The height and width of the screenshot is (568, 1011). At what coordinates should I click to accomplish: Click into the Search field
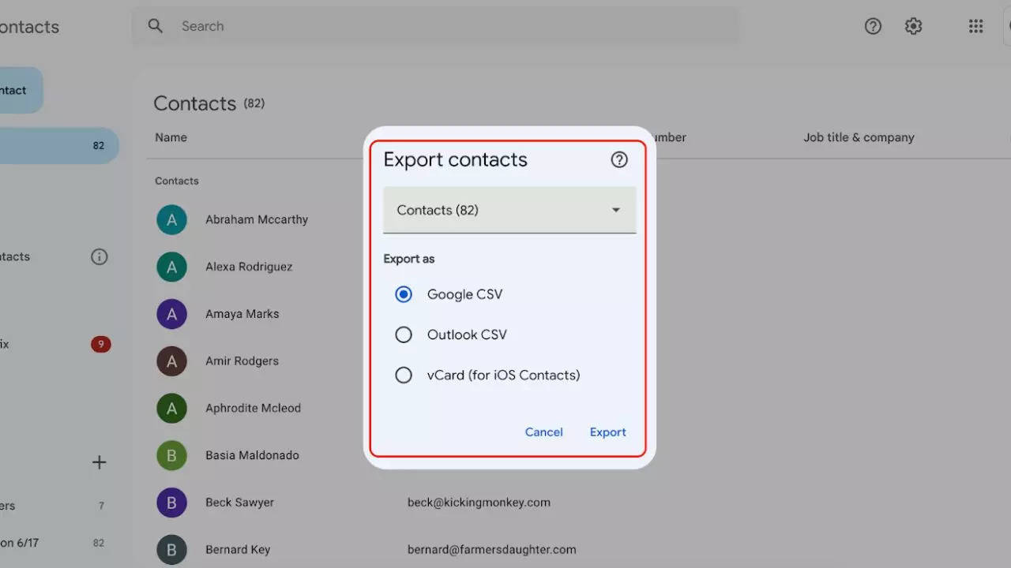[x=436, y=26]
